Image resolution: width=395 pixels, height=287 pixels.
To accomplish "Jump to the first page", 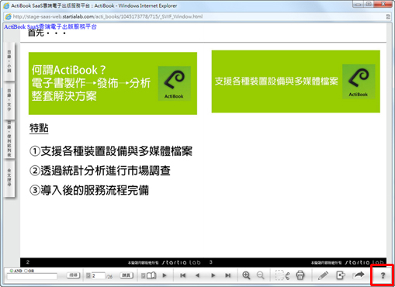I will pos(182,275).
